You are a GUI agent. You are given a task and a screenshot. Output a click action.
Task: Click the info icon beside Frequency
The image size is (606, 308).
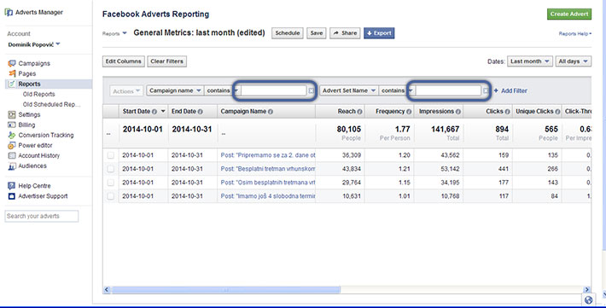click(409, 112)
